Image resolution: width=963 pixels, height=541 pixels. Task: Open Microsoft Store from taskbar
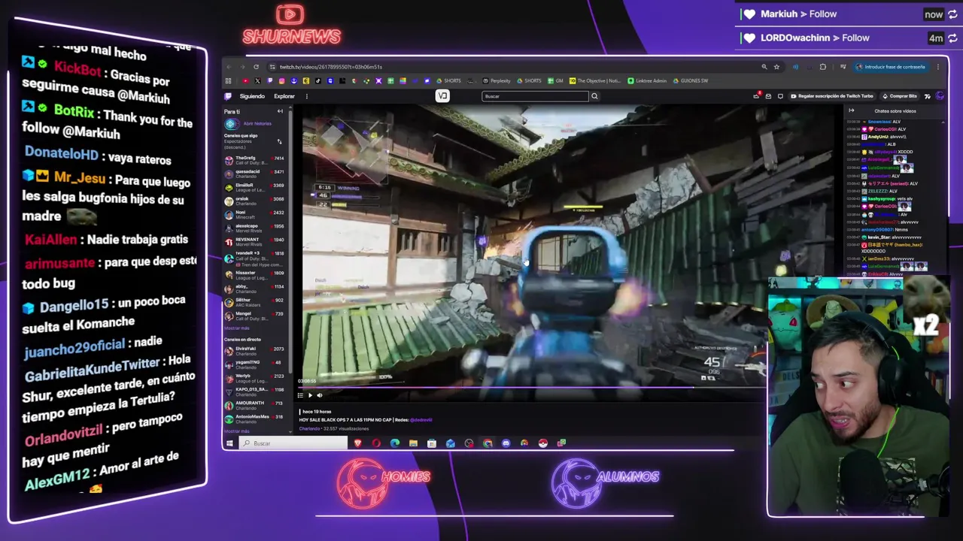pos(432,443)
